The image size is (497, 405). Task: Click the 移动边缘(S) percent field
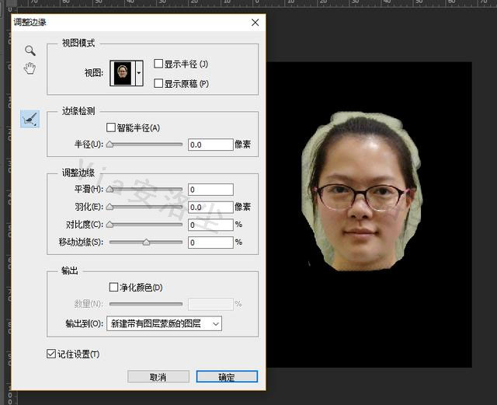[210, 243]
